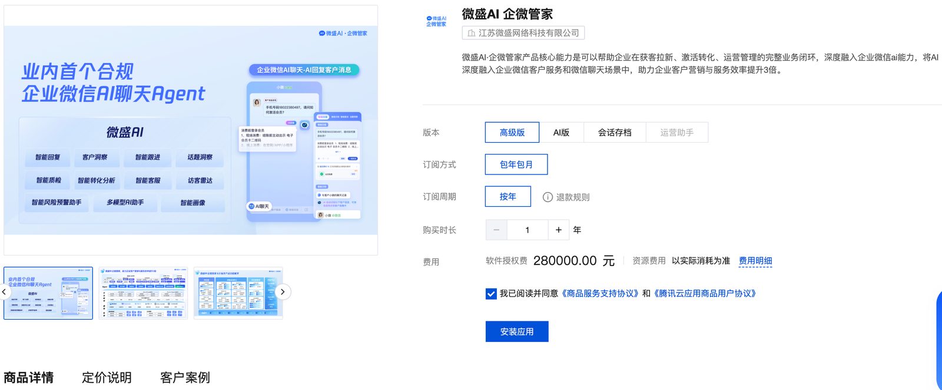Switch to the 商品详情 tab
This screenshot has height=390, width=942.
28,378
